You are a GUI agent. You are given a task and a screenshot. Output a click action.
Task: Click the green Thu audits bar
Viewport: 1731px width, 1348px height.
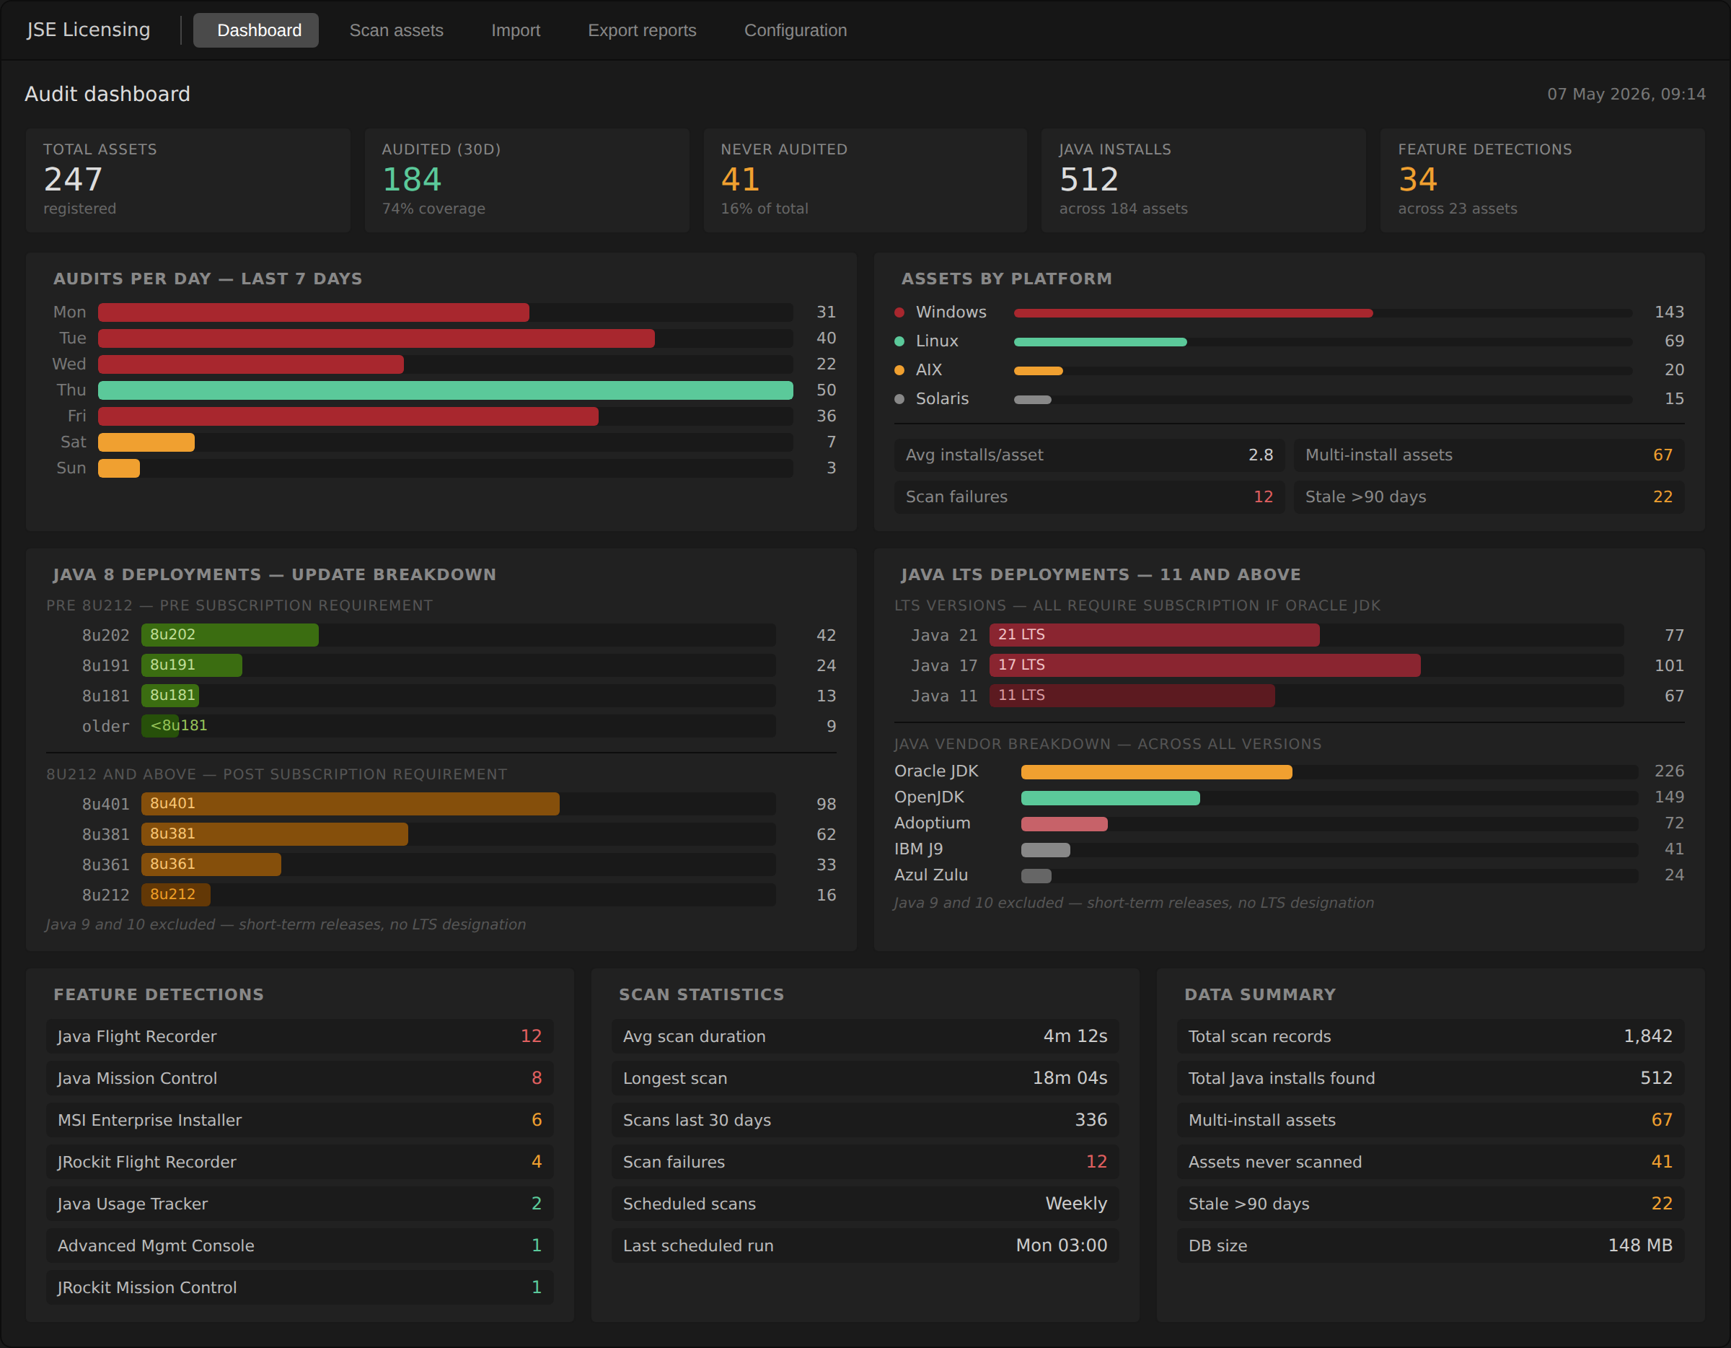click(446, 390)
